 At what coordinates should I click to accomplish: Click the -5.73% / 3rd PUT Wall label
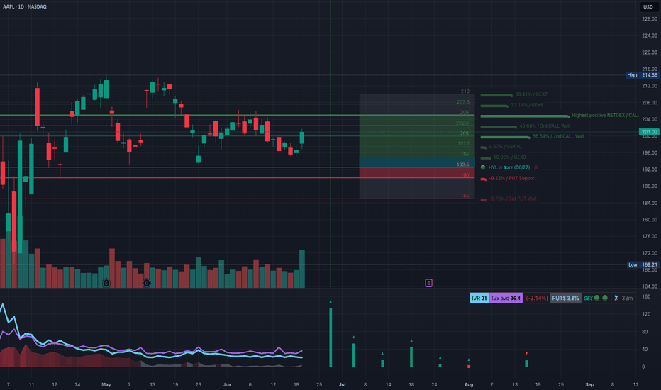(x=513, y=199)
